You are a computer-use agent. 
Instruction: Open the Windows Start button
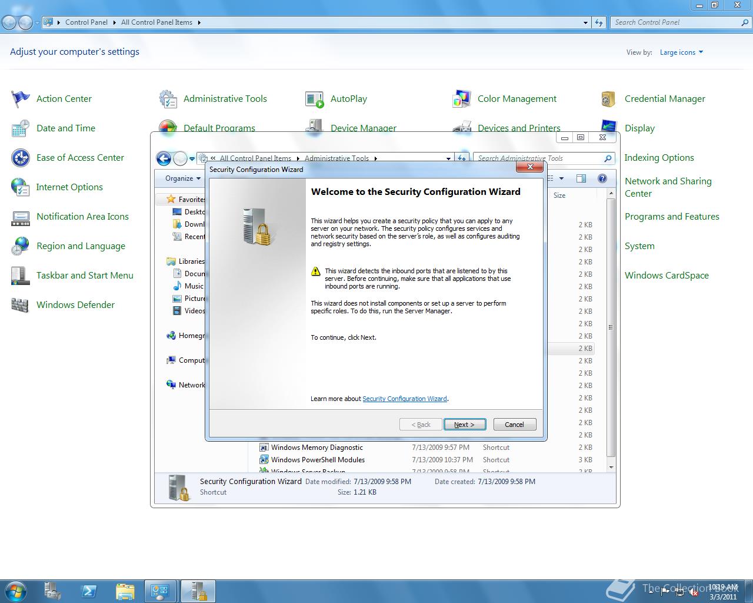pos(16,591)
